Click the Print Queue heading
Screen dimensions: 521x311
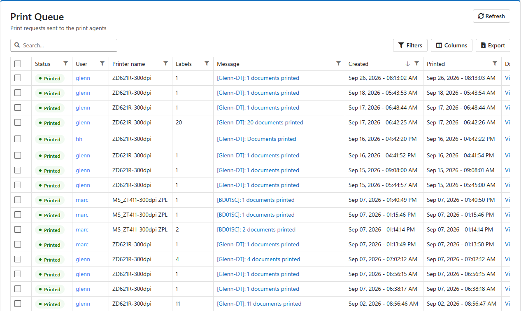click(x=37, y=17)
